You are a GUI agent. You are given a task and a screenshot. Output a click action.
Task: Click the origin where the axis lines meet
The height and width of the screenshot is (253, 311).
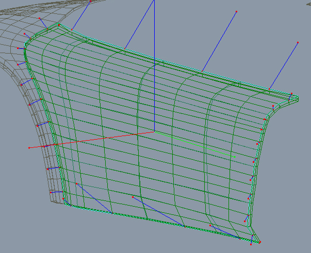coord(154,131)
